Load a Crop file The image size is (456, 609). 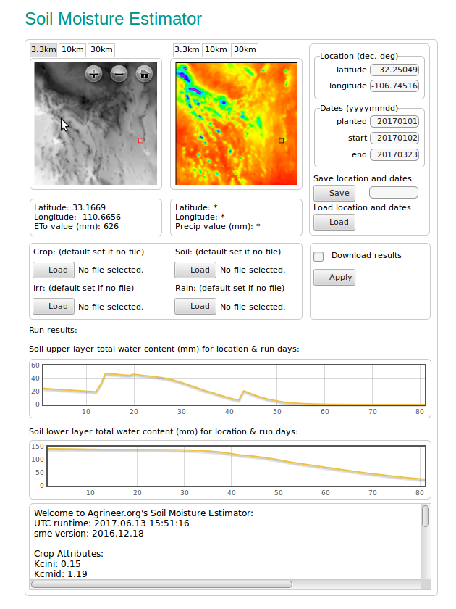tap(54, 270)
